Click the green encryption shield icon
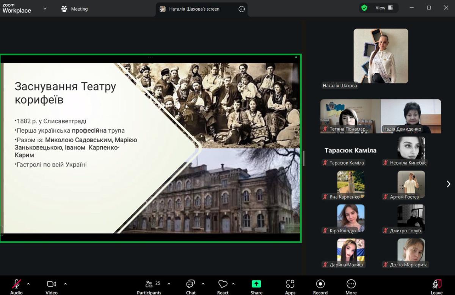 click(x=364, y=8)
